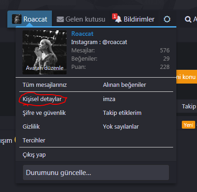Click the Puan value 228

(165, 67)
